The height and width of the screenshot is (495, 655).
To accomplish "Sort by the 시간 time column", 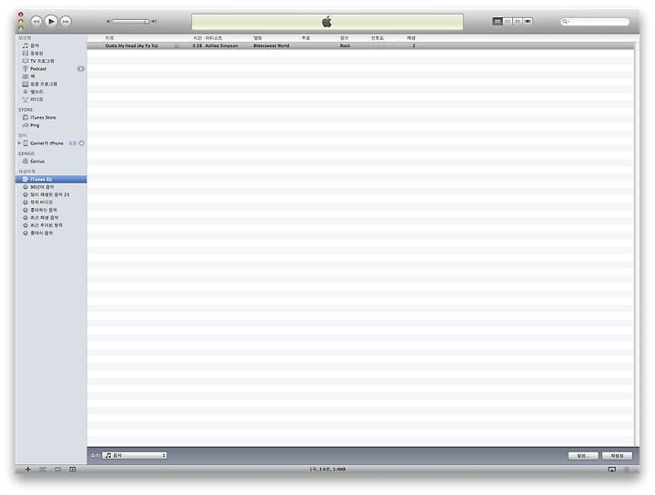I will (192, 38).
